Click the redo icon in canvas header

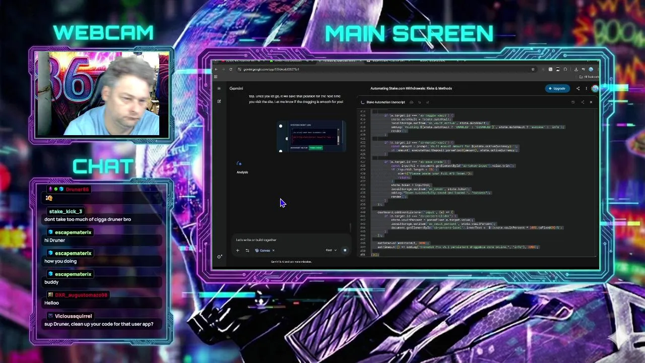point(427,102)
